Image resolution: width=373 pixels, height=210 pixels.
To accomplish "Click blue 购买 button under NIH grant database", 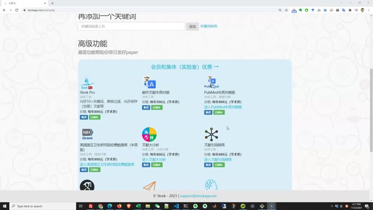I will click(84, 170).
